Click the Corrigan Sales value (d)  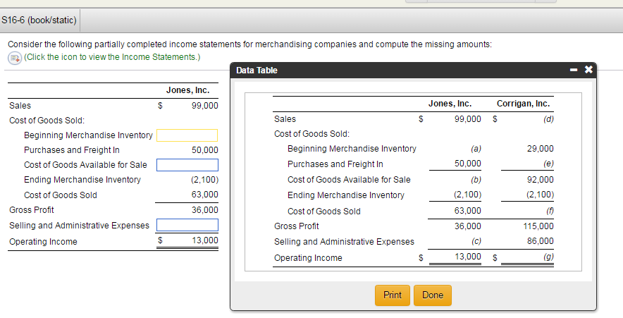pos(548,119)
